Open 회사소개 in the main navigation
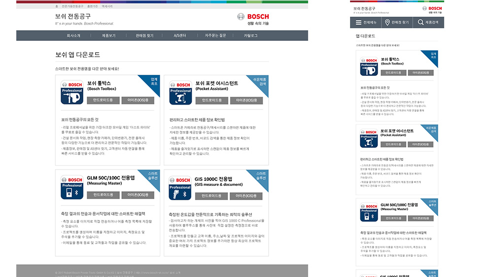The height and width of the screenshot is (277, 493). coord(73,36)
